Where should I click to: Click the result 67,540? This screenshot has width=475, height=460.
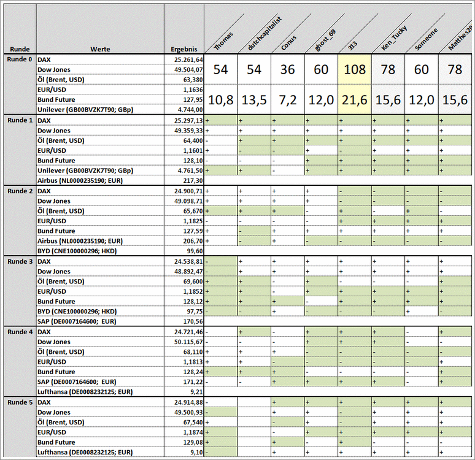point(193,423)
